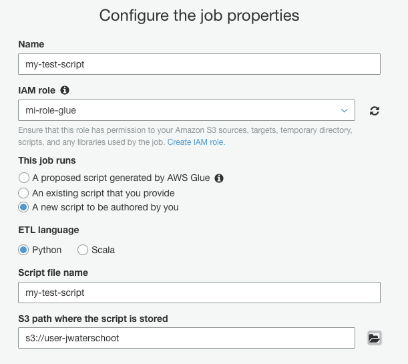The width and height of the screenshot is (408, 364).
Task: Click info icon next to AWS Glue option
Action: (x=219, y=178)
